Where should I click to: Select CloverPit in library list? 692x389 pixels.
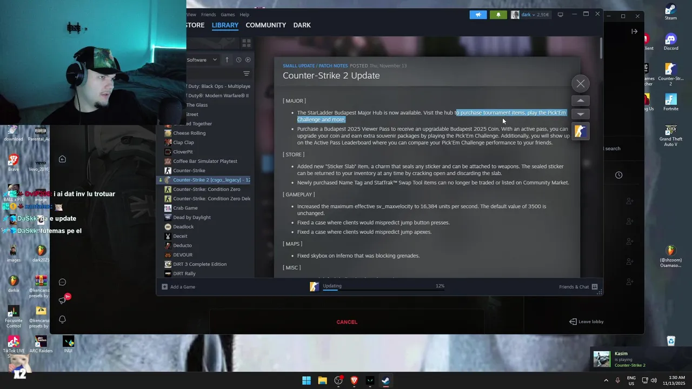(183, 152)
